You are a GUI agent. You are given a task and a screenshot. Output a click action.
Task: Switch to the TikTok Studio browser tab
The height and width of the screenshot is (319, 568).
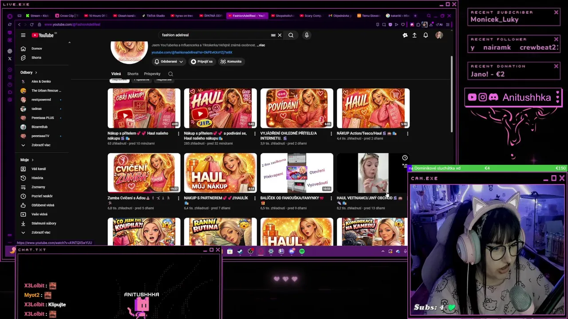[153, 16]
